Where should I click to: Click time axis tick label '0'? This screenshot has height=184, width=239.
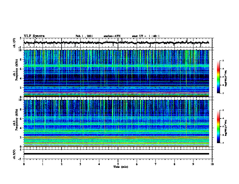[24, 164]
